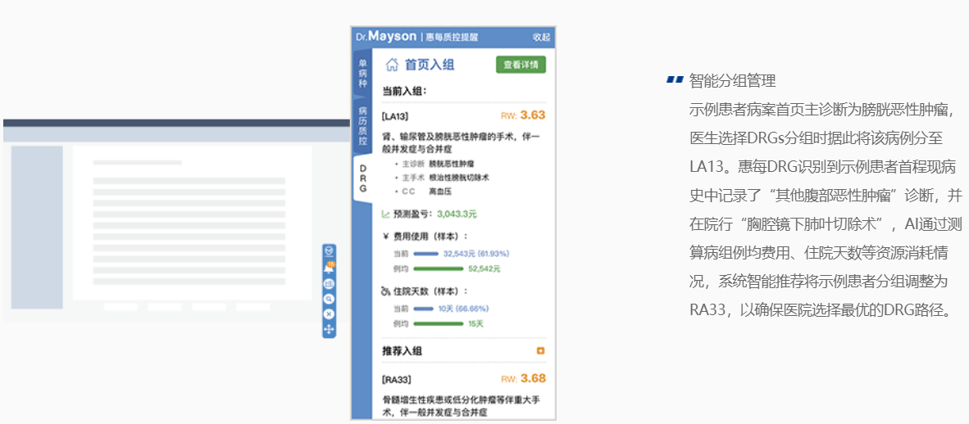Click the blue stay bar for 10天
The image size is (969, 424).
[x=423, y=309]
